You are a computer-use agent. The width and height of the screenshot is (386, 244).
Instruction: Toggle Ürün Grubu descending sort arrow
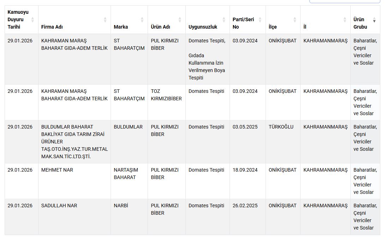374,20
